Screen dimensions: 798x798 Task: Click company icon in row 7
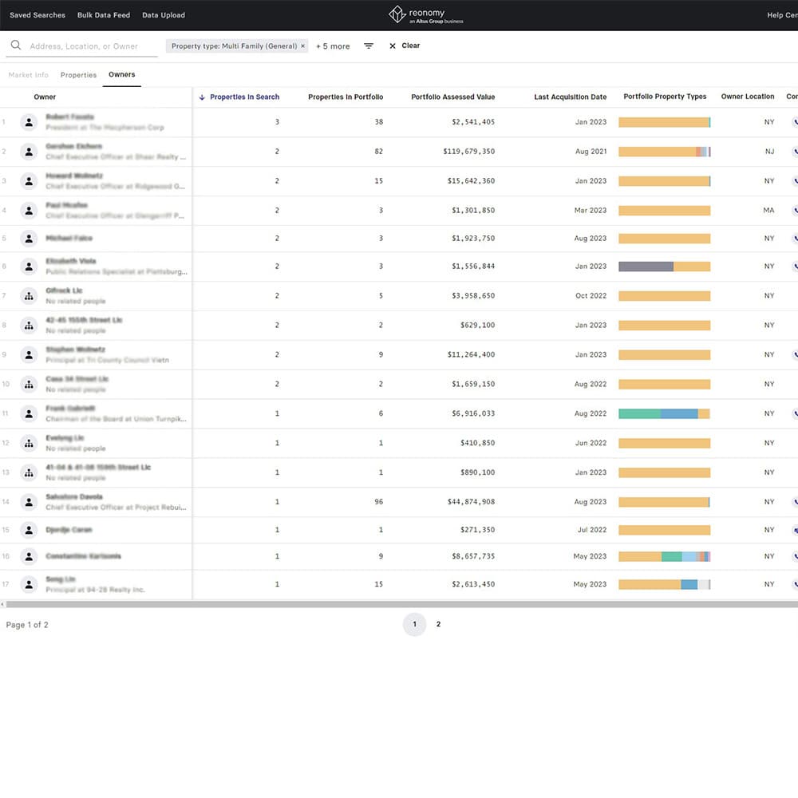click(29, 296)
